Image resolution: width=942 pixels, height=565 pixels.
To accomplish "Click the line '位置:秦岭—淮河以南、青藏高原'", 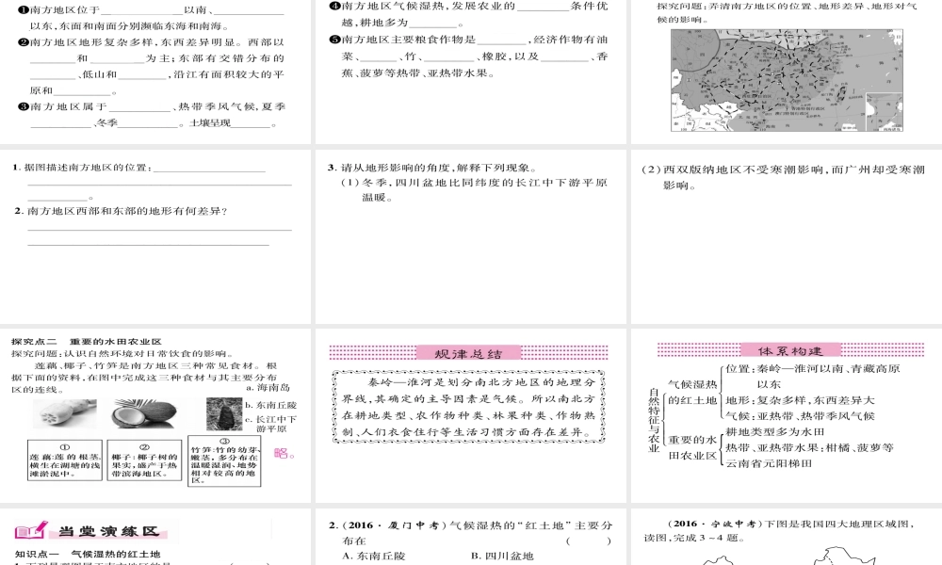I will point(812,377).
